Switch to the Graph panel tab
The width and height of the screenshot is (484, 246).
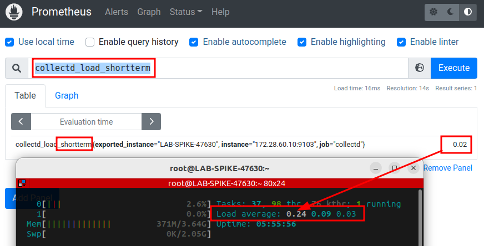point(67,95)
